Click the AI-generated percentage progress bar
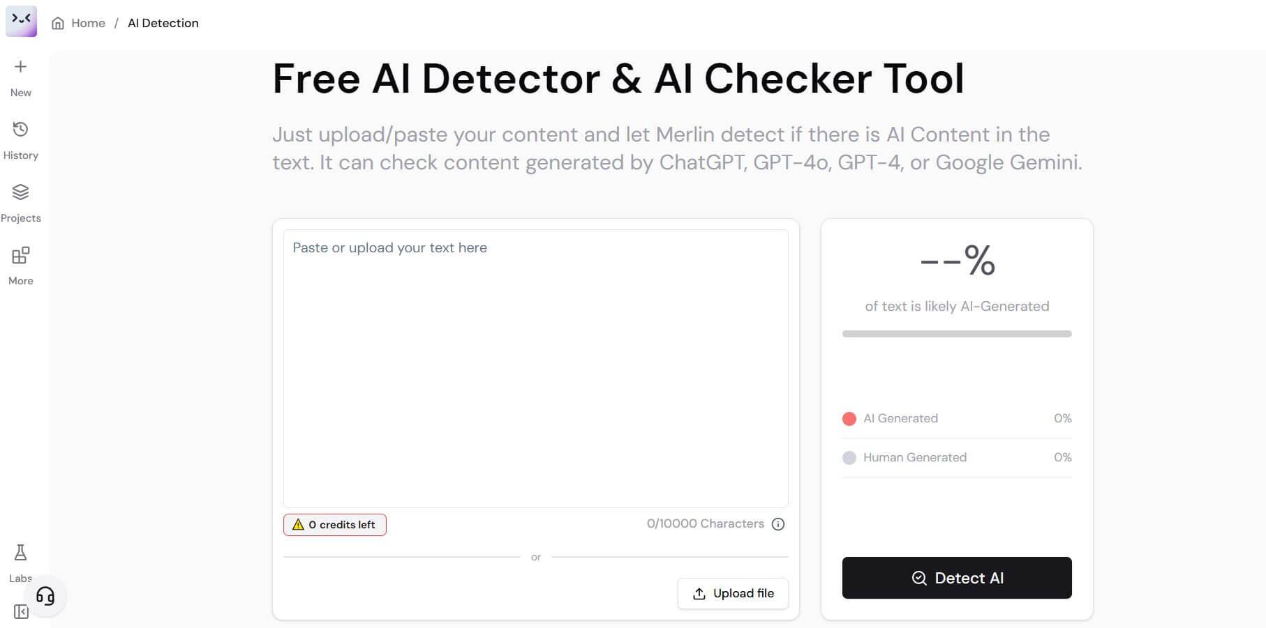The image size is (1266, 628). [x=957, y=334]
